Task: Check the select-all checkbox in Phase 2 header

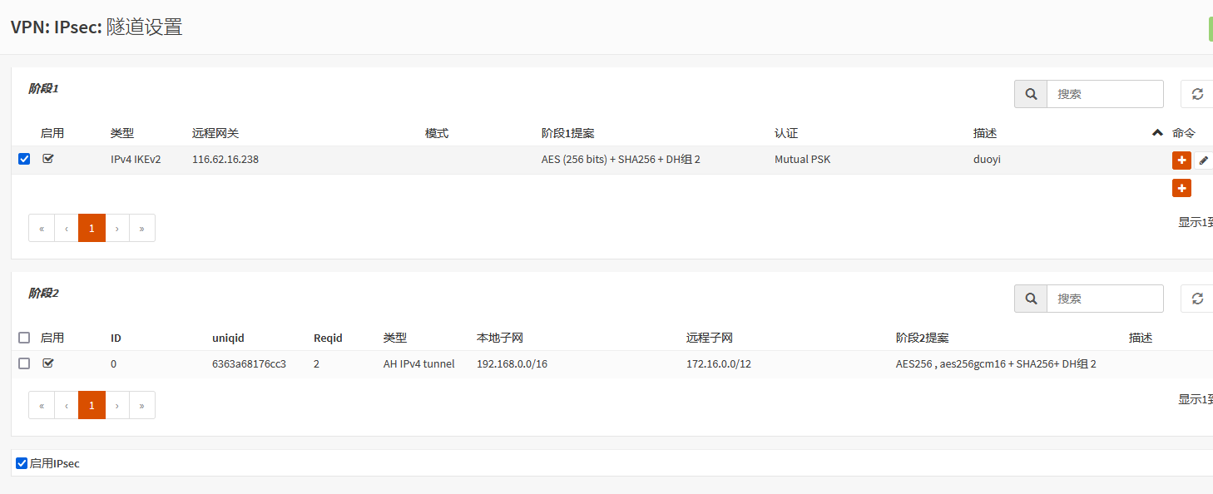Action: click(x=24, y=338)
